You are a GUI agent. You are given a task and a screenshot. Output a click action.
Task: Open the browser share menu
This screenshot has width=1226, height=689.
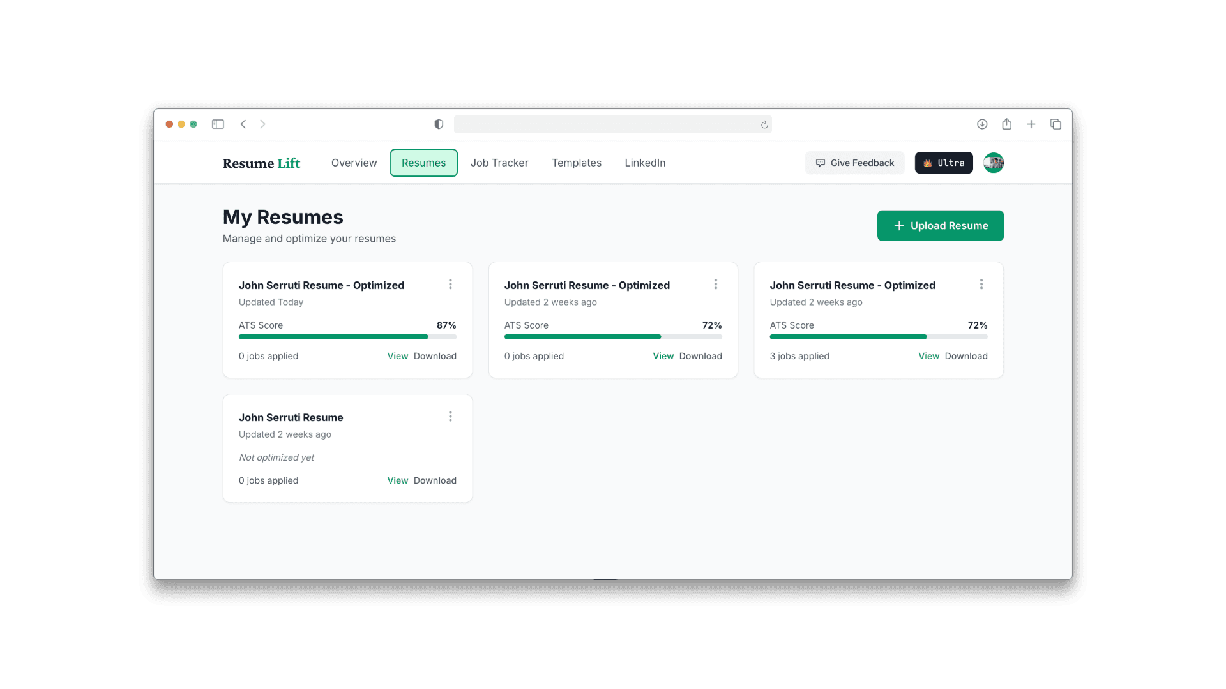coord(1007,124)
